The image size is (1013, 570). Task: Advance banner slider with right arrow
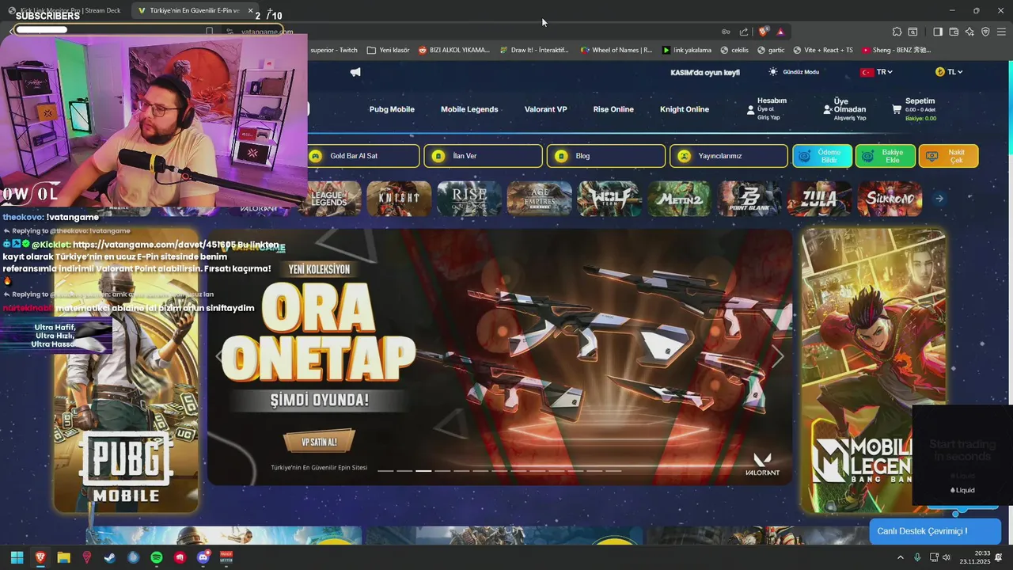(x=778, y=357)
